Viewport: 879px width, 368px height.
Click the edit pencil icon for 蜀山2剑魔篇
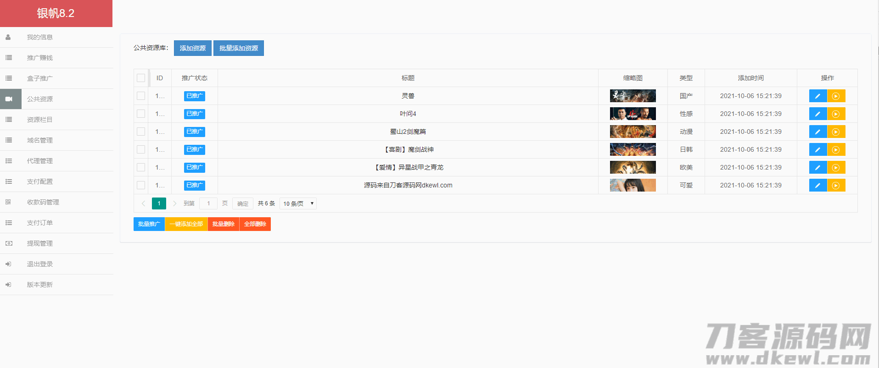point(817,132)
